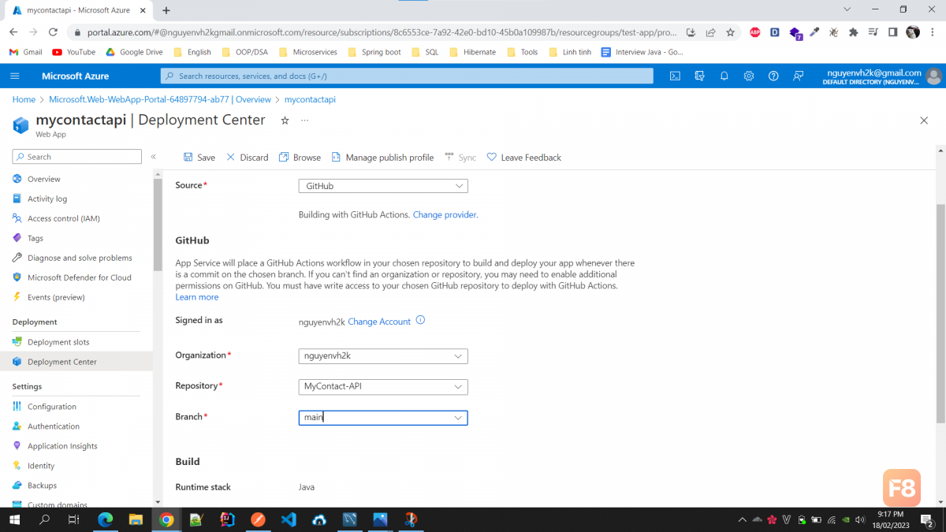
Task: Open IntelliJ IDEA in taskbar
Action: coord(227,519)
